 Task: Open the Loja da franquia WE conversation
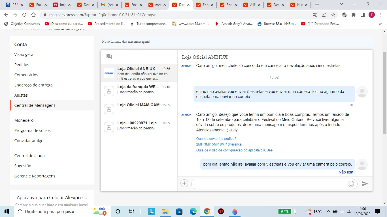click(139, 91)
